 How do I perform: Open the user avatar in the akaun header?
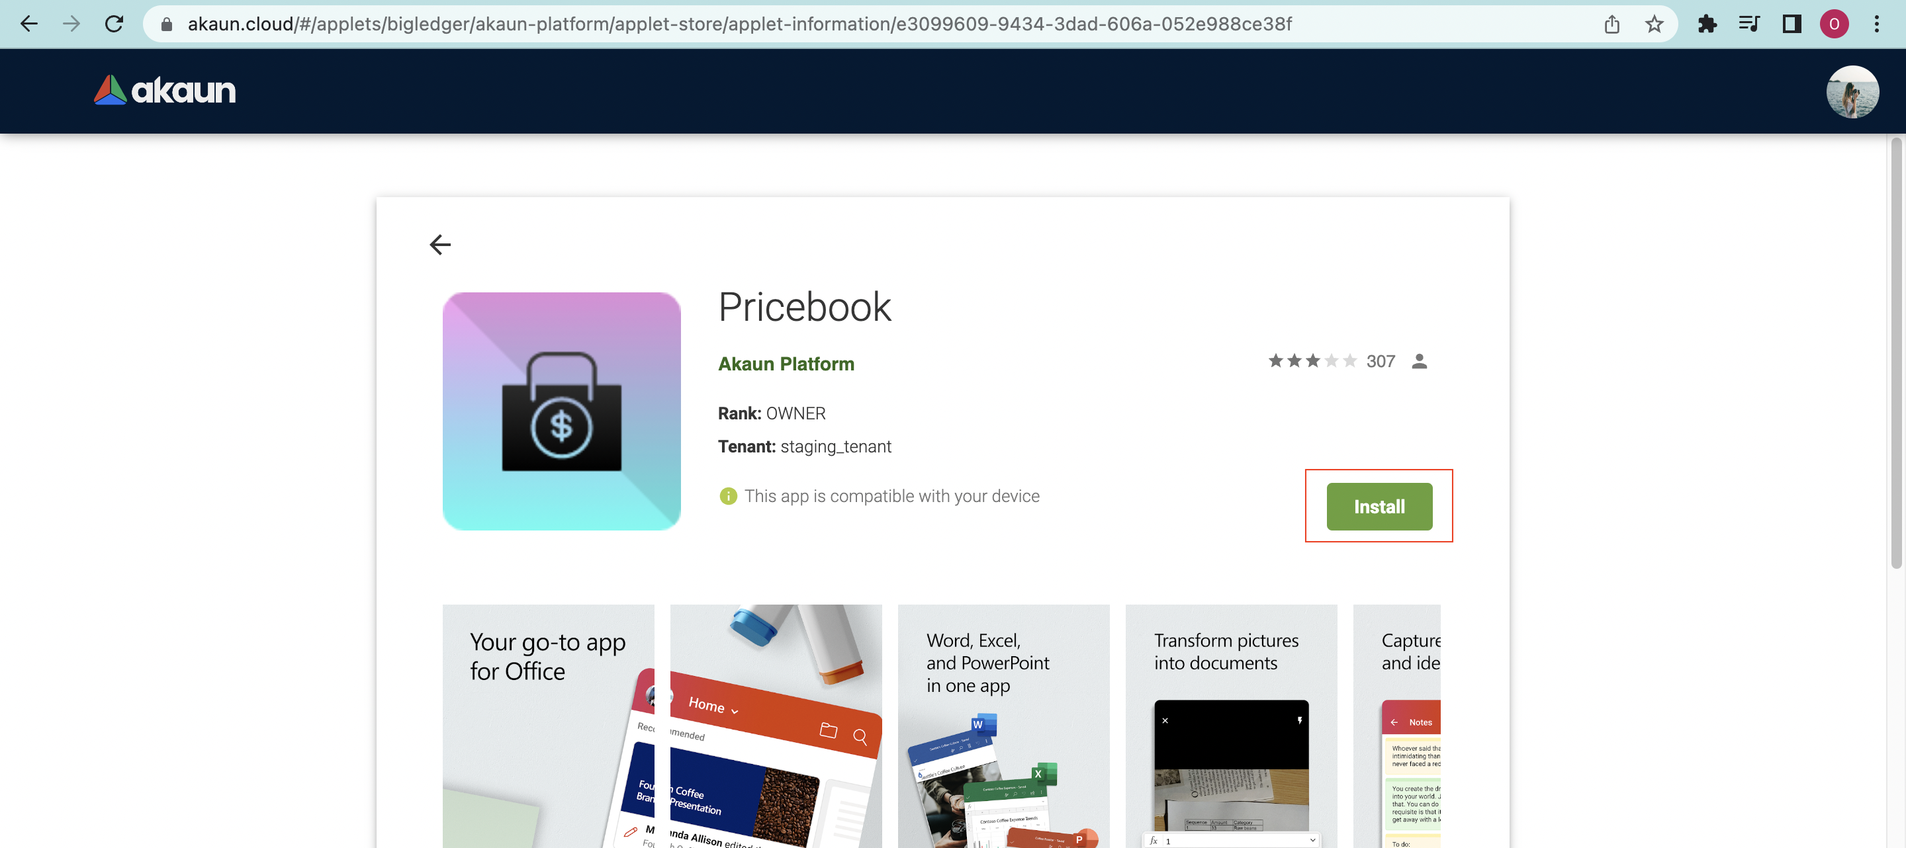(1851, 92)
